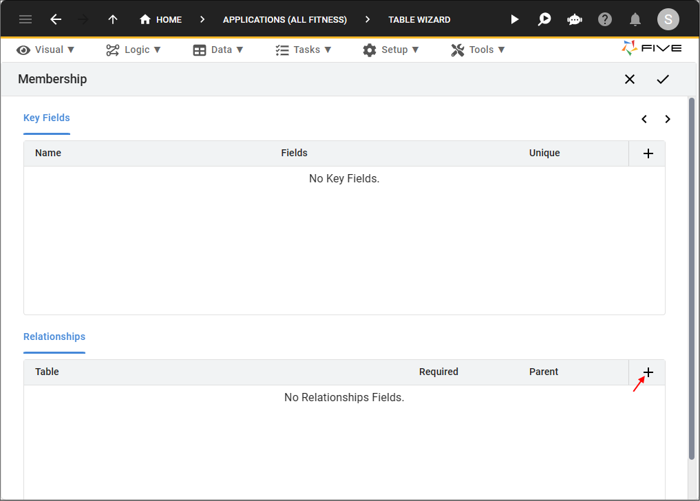Click the Parent column header
This screenshot has height=501, width=700.
[x=543, y=372]
